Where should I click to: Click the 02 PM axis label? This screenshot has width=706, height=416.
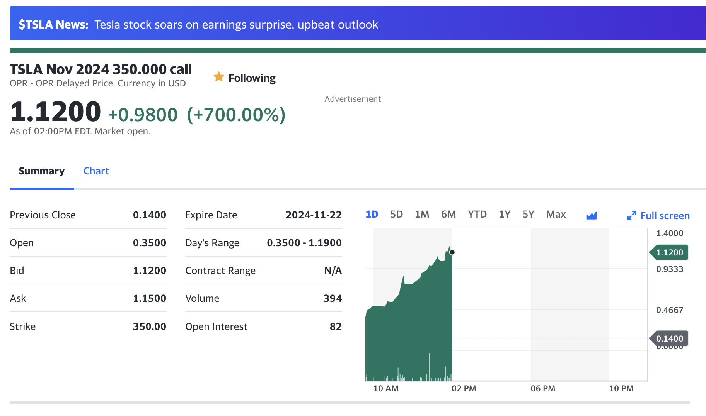[464, 388]
